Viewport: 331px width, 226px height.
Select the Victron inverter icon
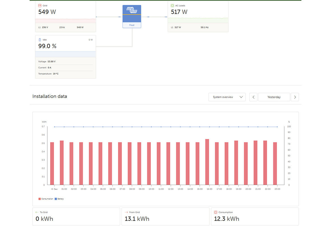point(132,11)
